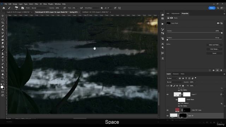Open the search icon at top right
This screenshot has height=127, width=226.
coord(218,8)
